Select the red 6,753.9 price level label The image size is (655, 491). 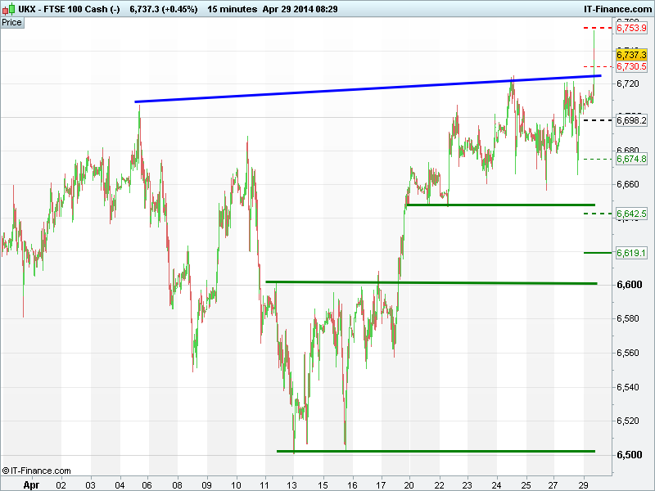[x=631, y=29]
